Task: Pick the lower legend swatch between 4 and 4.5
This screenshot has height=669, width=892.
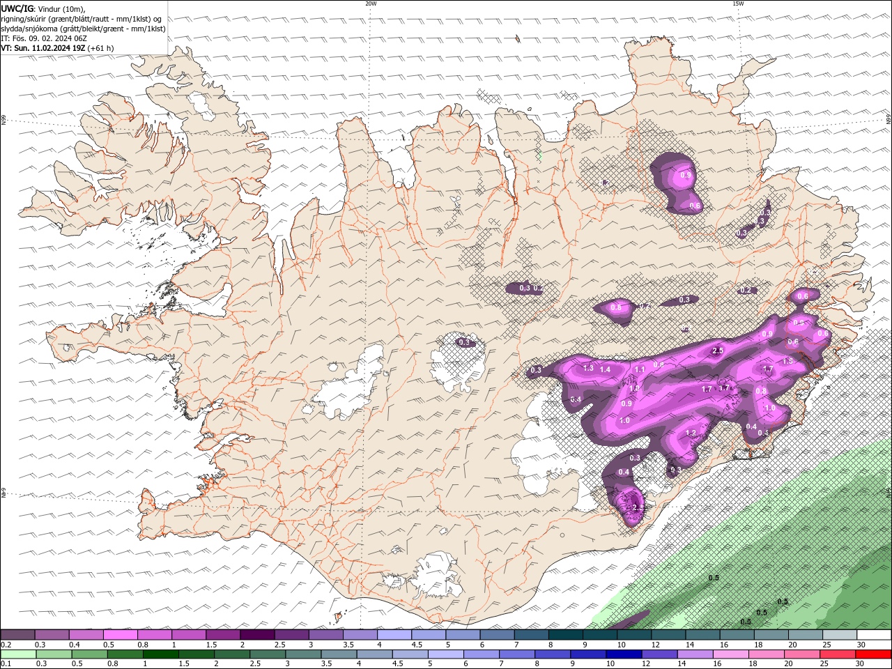Action: click(x=374, y=654)
